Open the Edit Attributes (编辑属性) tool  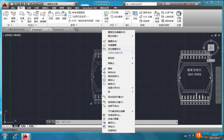point(13,17)
